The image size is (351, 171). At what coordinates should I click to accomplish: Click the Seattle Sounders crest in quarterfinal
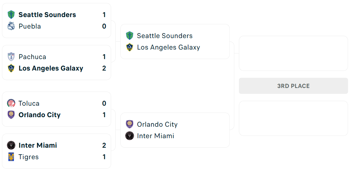pyautogui.click(x=11, y=15)
